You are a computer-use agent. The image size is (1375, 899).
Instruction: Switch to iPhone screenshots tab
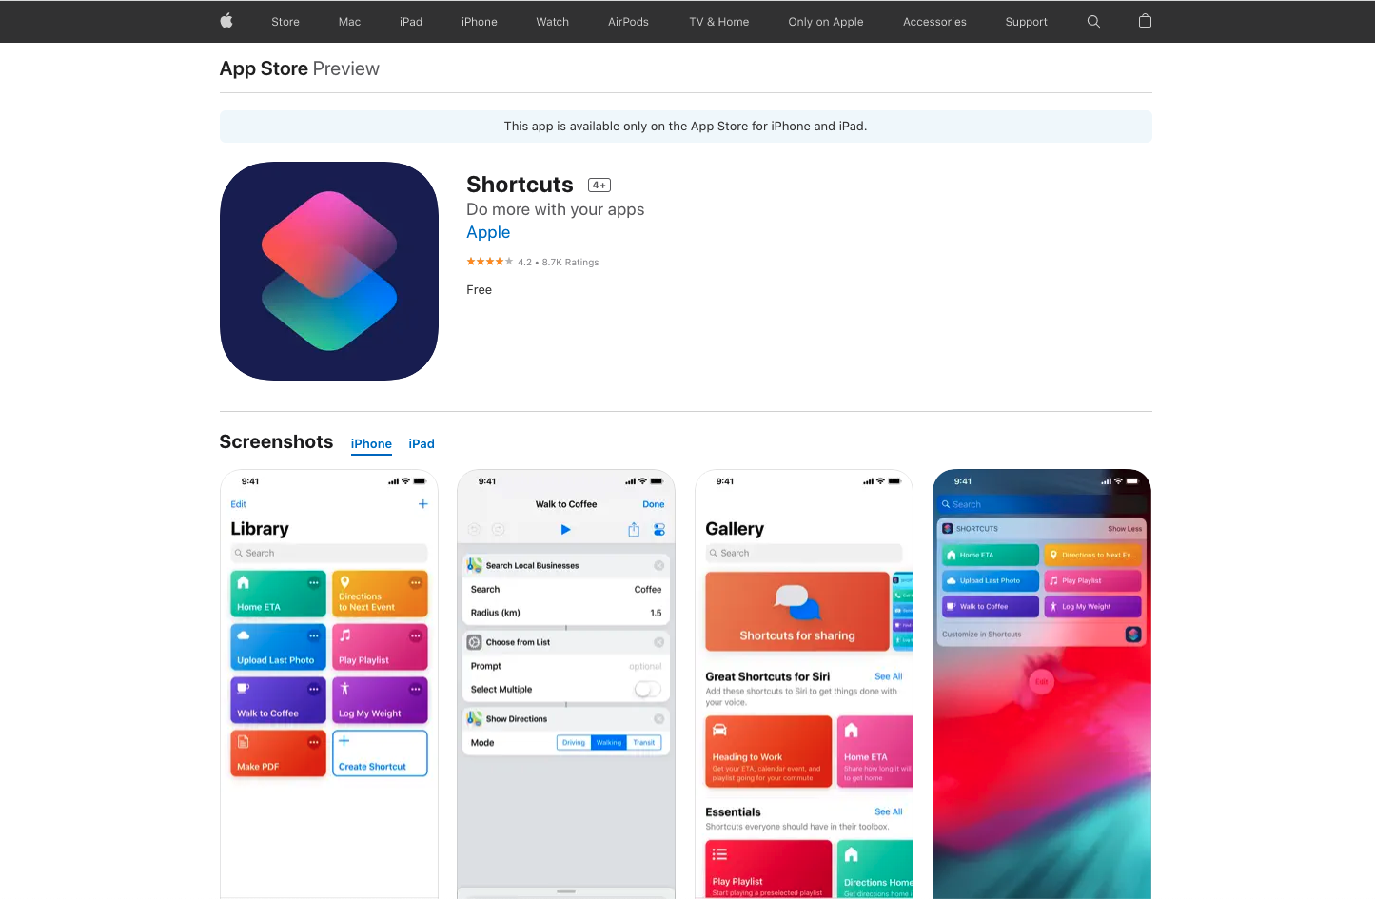371,444
